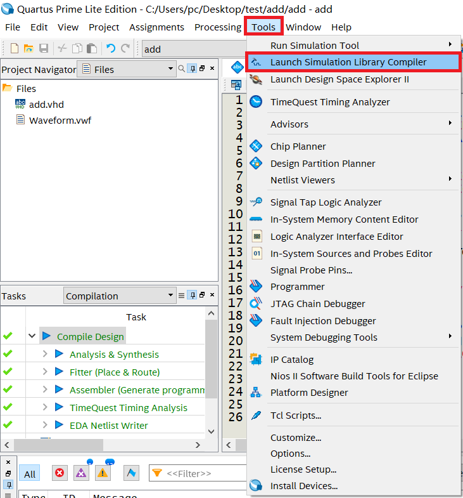Image resolution: width=463 pixels, height=498 pixels.
Task: Click the Chip Planner icon
Action: tap(256, 147)
